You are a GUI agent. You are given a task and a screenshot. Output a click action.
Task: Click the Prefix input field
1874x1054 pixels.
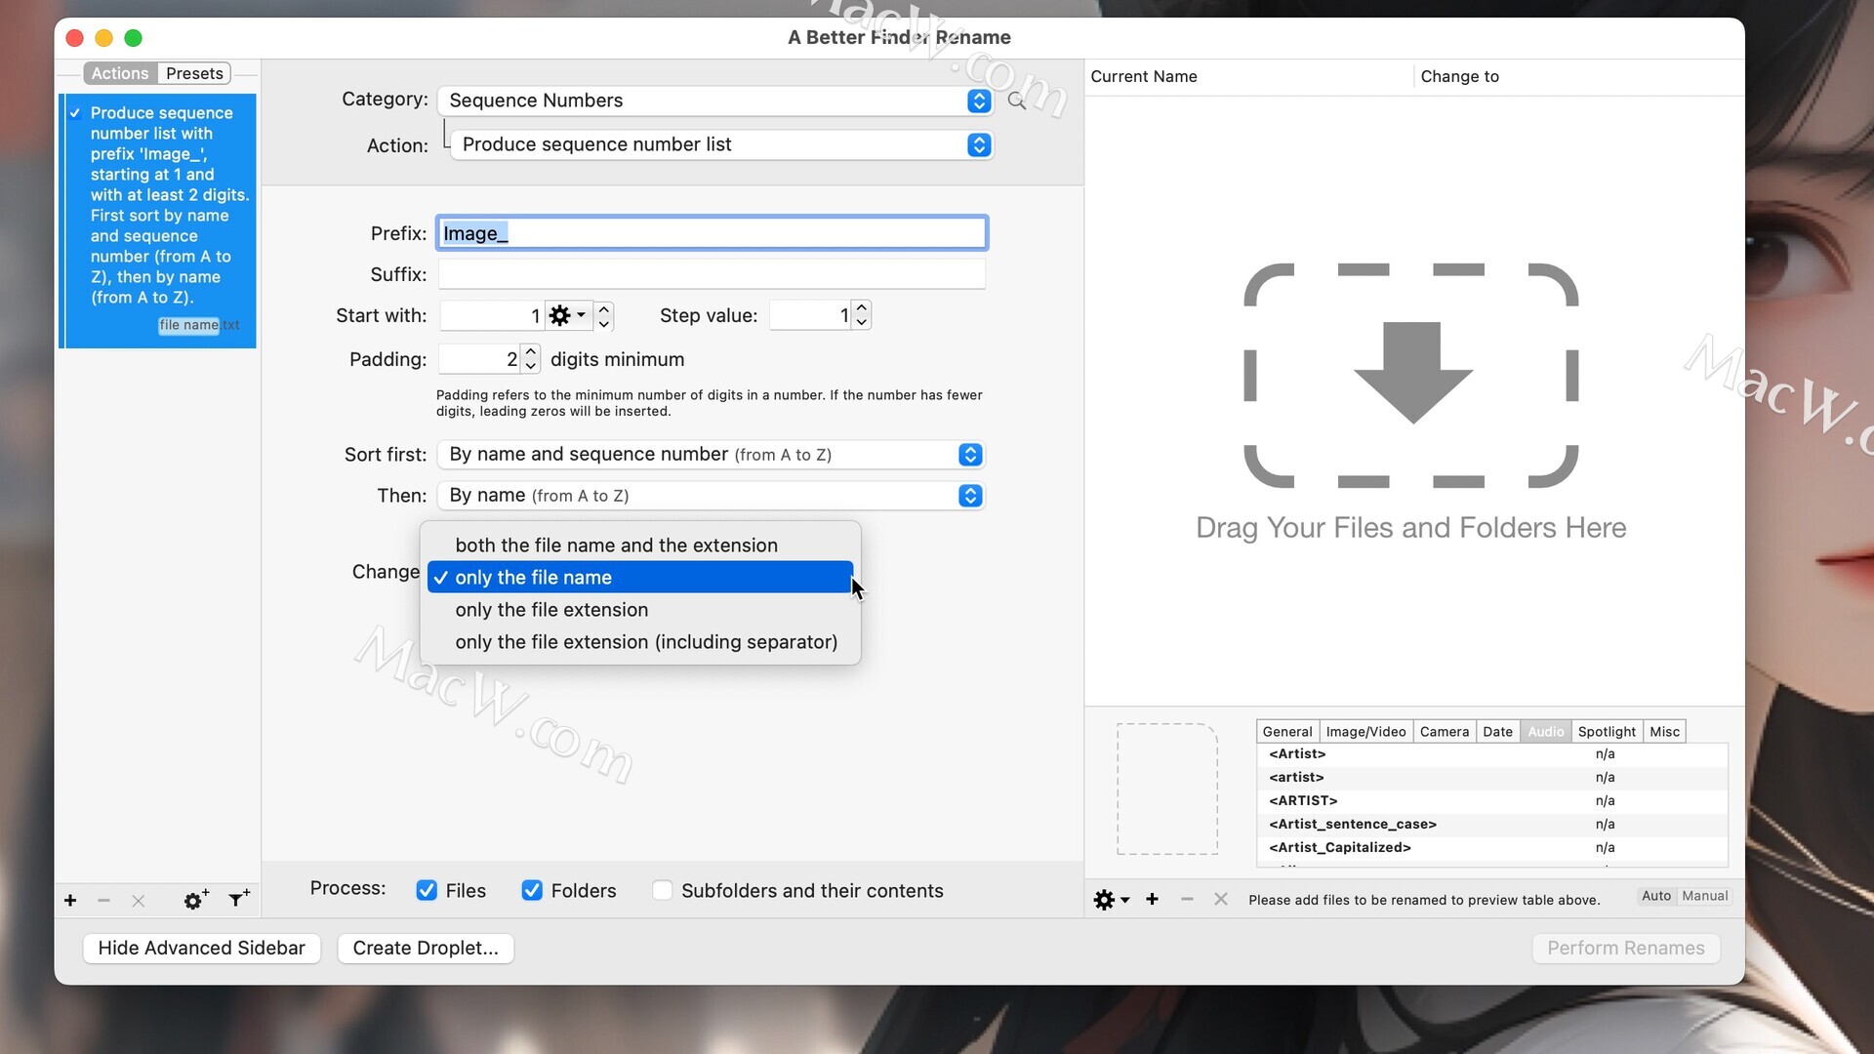point(712,233)
